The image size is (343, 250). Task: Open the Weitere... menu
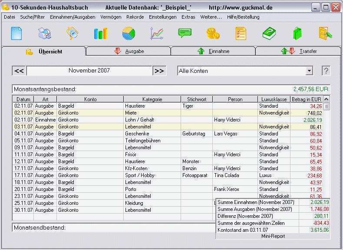click(211, 17)
